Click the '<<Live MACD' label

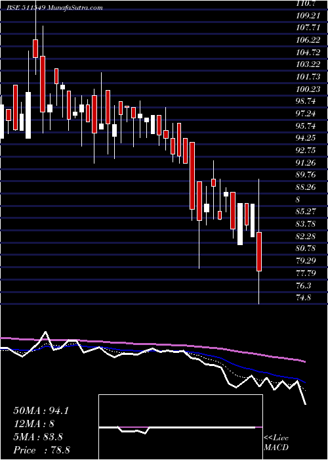tap(276, 443)
